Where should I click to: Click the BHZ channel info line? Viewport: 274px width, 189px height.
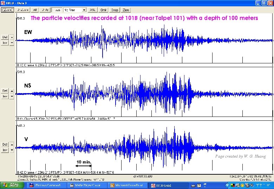point(66,172)
